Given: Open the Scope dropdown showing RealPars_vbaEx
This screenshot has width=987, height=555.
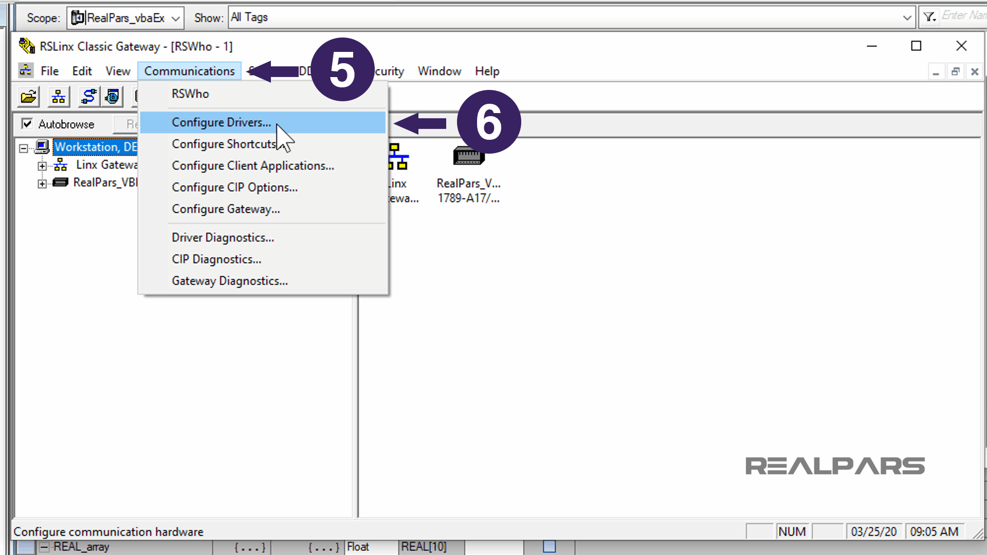Looking at the screenshot, I should click(x=175, y=17).
